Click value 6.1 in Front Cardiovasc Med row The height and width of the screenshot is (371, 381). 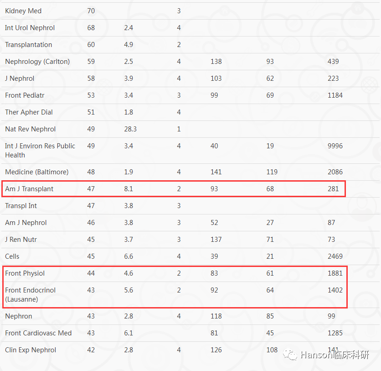coord(129,333)
